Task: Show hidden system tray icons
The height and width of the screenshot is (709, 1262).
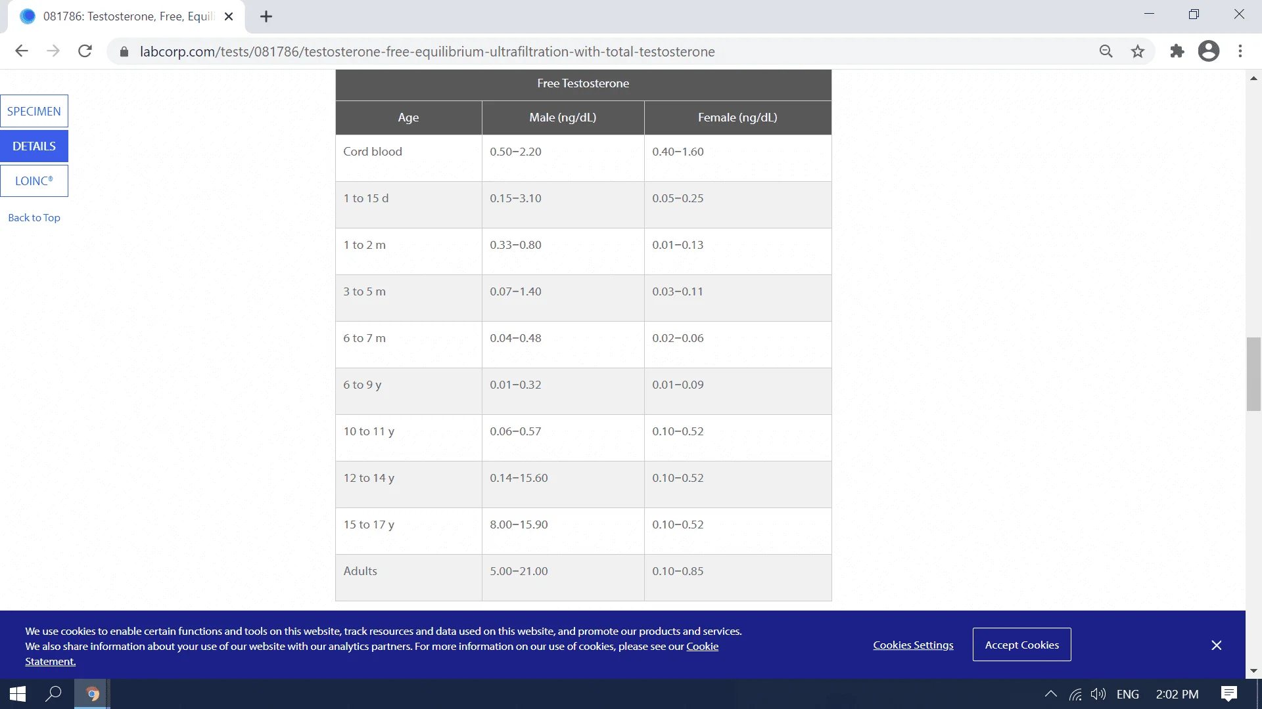Action: [x=1050, y=694]
